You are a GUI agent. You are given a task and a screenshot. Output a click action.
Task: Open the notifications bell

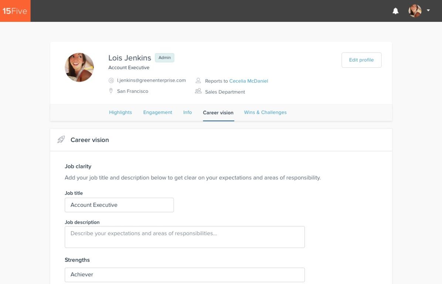click(395, 11)
